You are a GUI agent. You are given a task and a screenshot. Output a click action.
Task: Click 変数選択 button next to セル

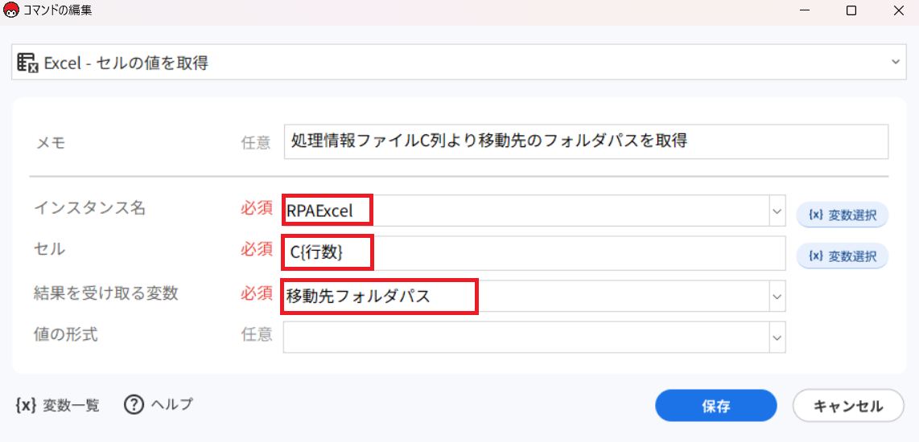pyautogui.click(x=843, y=256)
